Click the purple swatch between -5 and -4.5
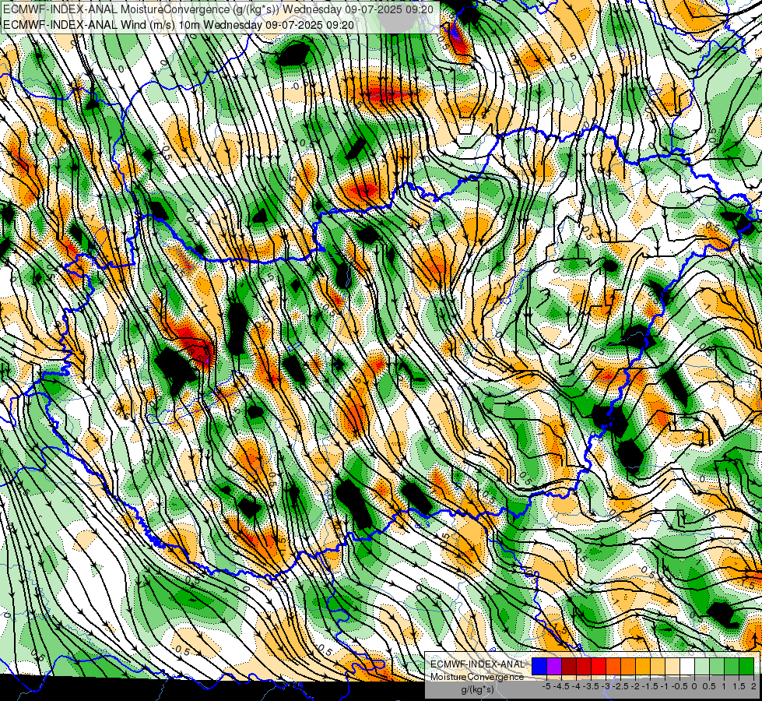Screen dimensions: 762x701 pyautogui.click(x=554, y=667)
